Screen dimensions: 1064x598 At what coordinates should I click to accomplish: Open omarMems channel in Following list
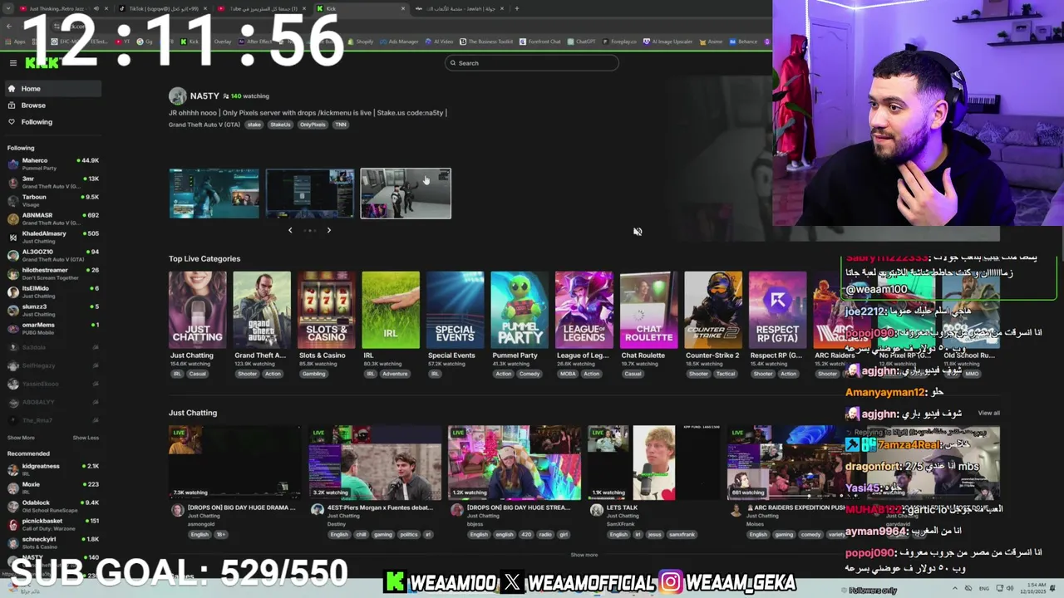click(x=52, y=328)
